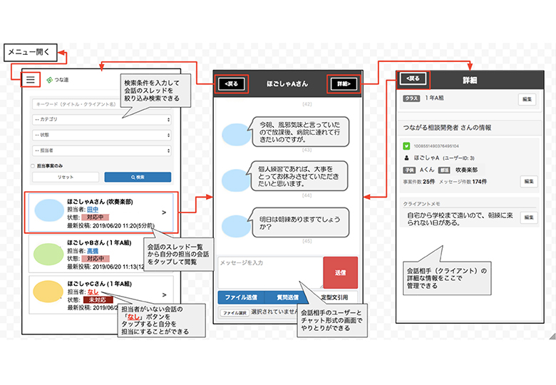Select the ファイル送信 tab
This screenshot has width=556, height=385.
(x=240, y=297)
